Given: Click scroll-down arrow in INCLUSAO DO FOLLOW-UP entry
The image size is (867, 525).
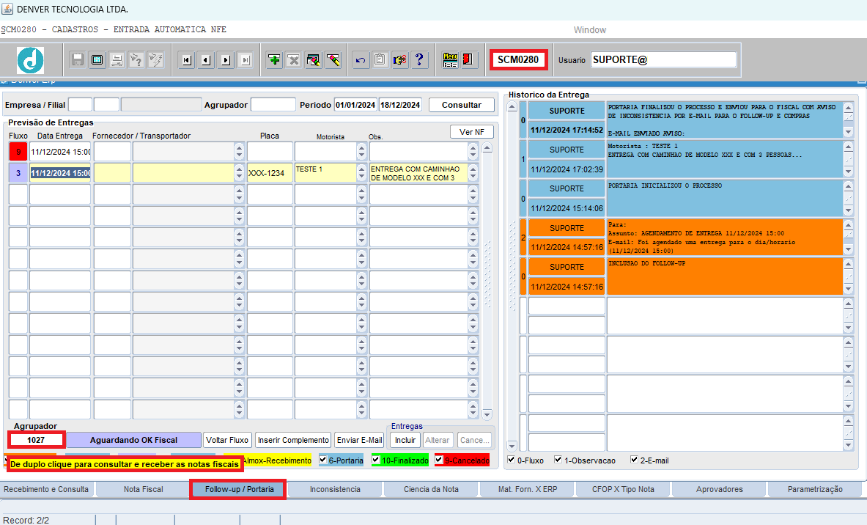Looking at the screenshot, I should 848,290.
